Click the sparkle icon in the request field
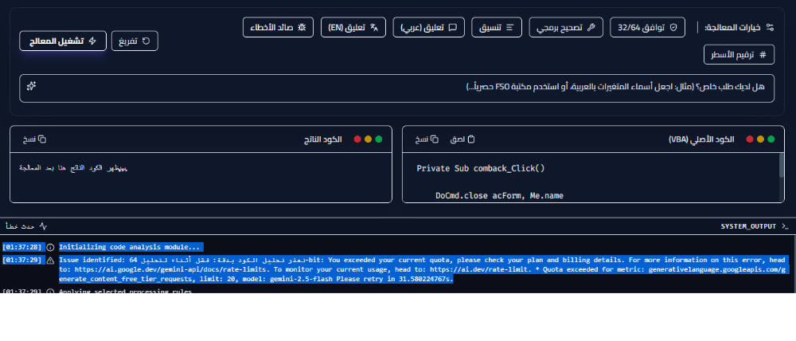Viewport: 796px width, 341px height. point(32,86)
